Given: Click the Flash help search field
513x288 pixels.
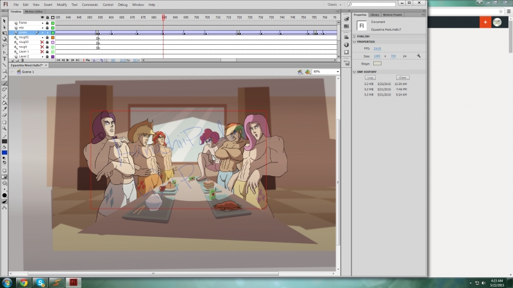Looking at the screenshot, I should click(x=371, y=4).
